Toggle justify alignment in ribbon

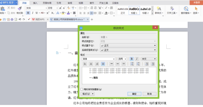point(92,13)
